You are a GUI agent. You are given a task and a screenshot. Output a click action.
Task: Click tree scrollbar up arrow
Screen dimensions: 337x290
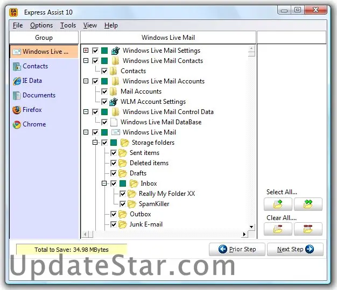pos(251,48)
